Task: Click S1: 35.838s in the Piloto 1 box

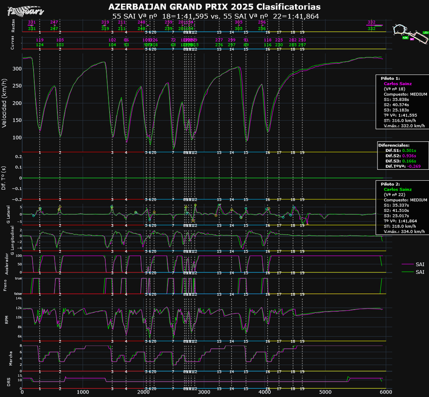Action: [396, 99]
